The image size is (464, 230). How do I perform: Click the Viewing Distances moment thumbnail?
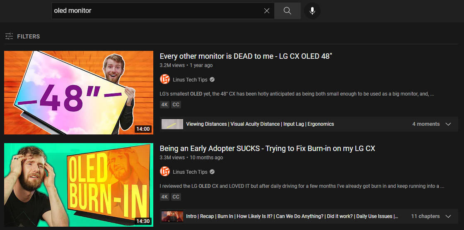click(172, 124)
